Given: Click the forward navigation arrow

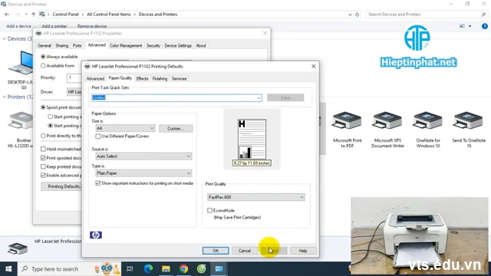Looking at the screenshot, I should [x=18, y=15].
